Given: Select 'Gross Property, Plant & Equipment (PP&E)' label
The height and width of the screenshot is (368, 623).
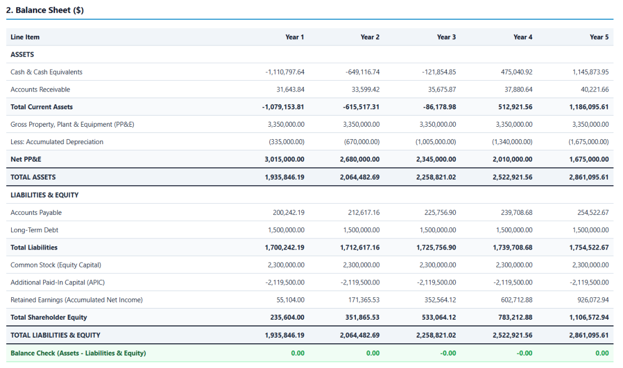Looking at the screenshot, I should click(72, 124).
